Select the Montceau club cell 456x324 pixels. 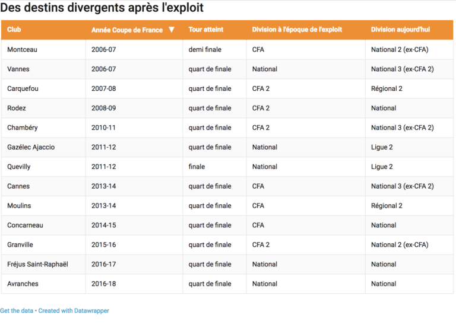[22, 50]
